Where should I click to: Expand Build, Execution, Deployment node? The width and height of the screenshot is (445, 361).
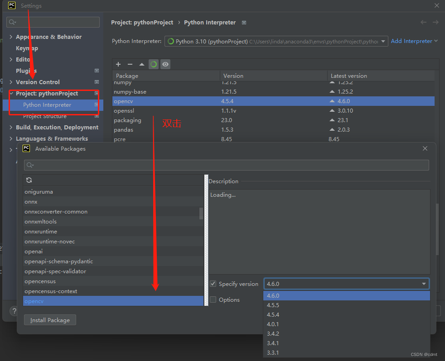pyautogui.click(x=11, y=128)
